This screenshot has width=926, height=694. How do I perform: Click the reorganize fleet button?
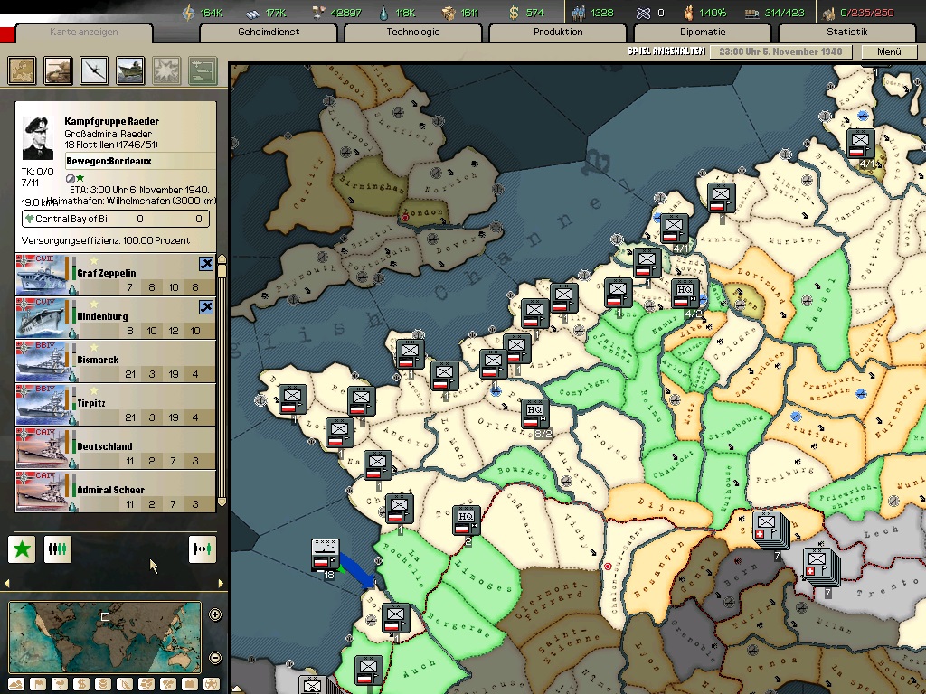[x=57, y=549]
